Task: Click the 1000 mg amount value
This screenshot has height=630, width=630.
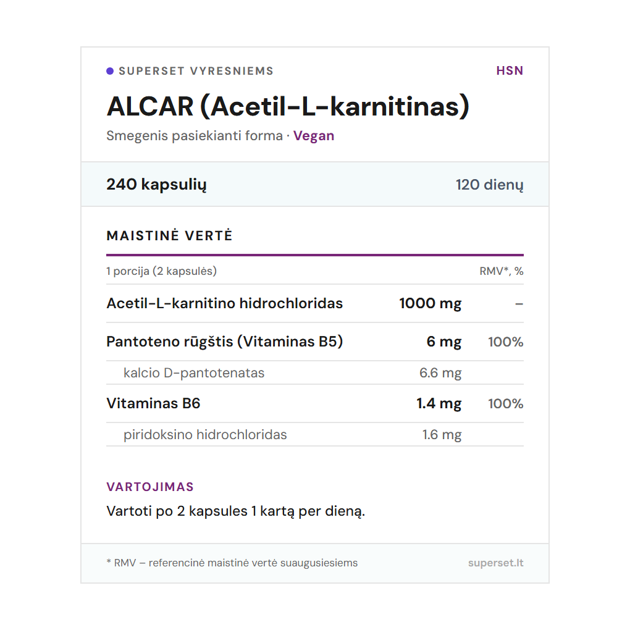Action: tap(430, 303)
